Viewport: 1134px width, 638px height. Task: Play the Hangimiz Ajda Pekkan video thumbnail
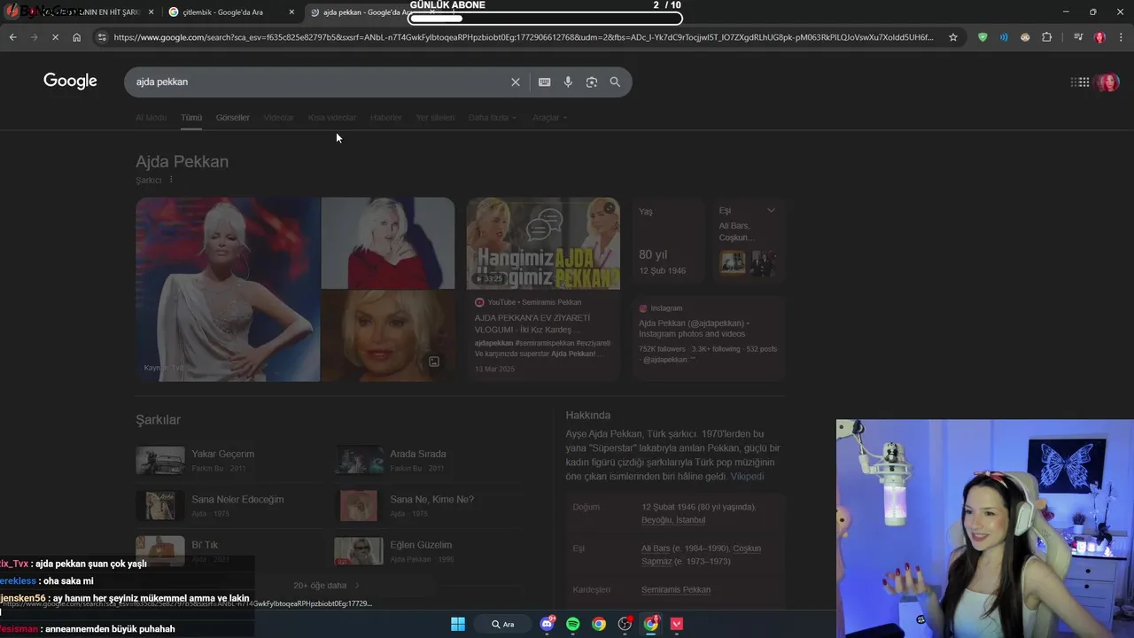coord(543,244)
